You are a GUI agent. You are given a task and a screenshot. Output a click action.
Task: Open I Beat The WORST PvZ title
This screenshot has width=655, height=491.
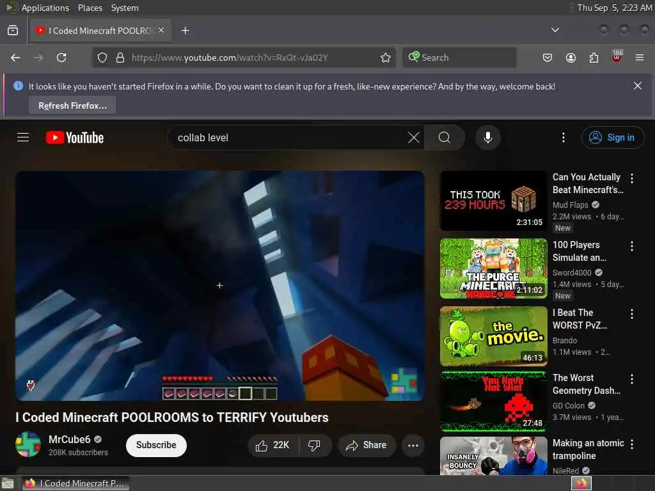click(580, 318)
